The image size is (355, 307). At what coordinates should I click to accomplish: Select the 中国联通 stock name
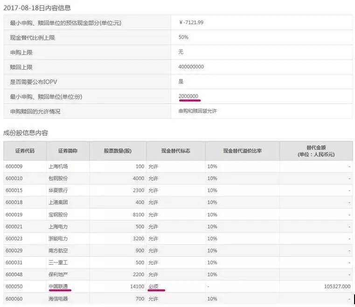[58, 286]
